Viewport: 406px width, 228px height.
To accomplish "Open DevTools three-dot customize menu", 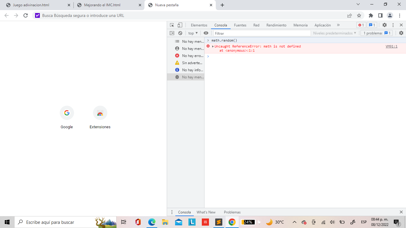I will click(393, 25).
